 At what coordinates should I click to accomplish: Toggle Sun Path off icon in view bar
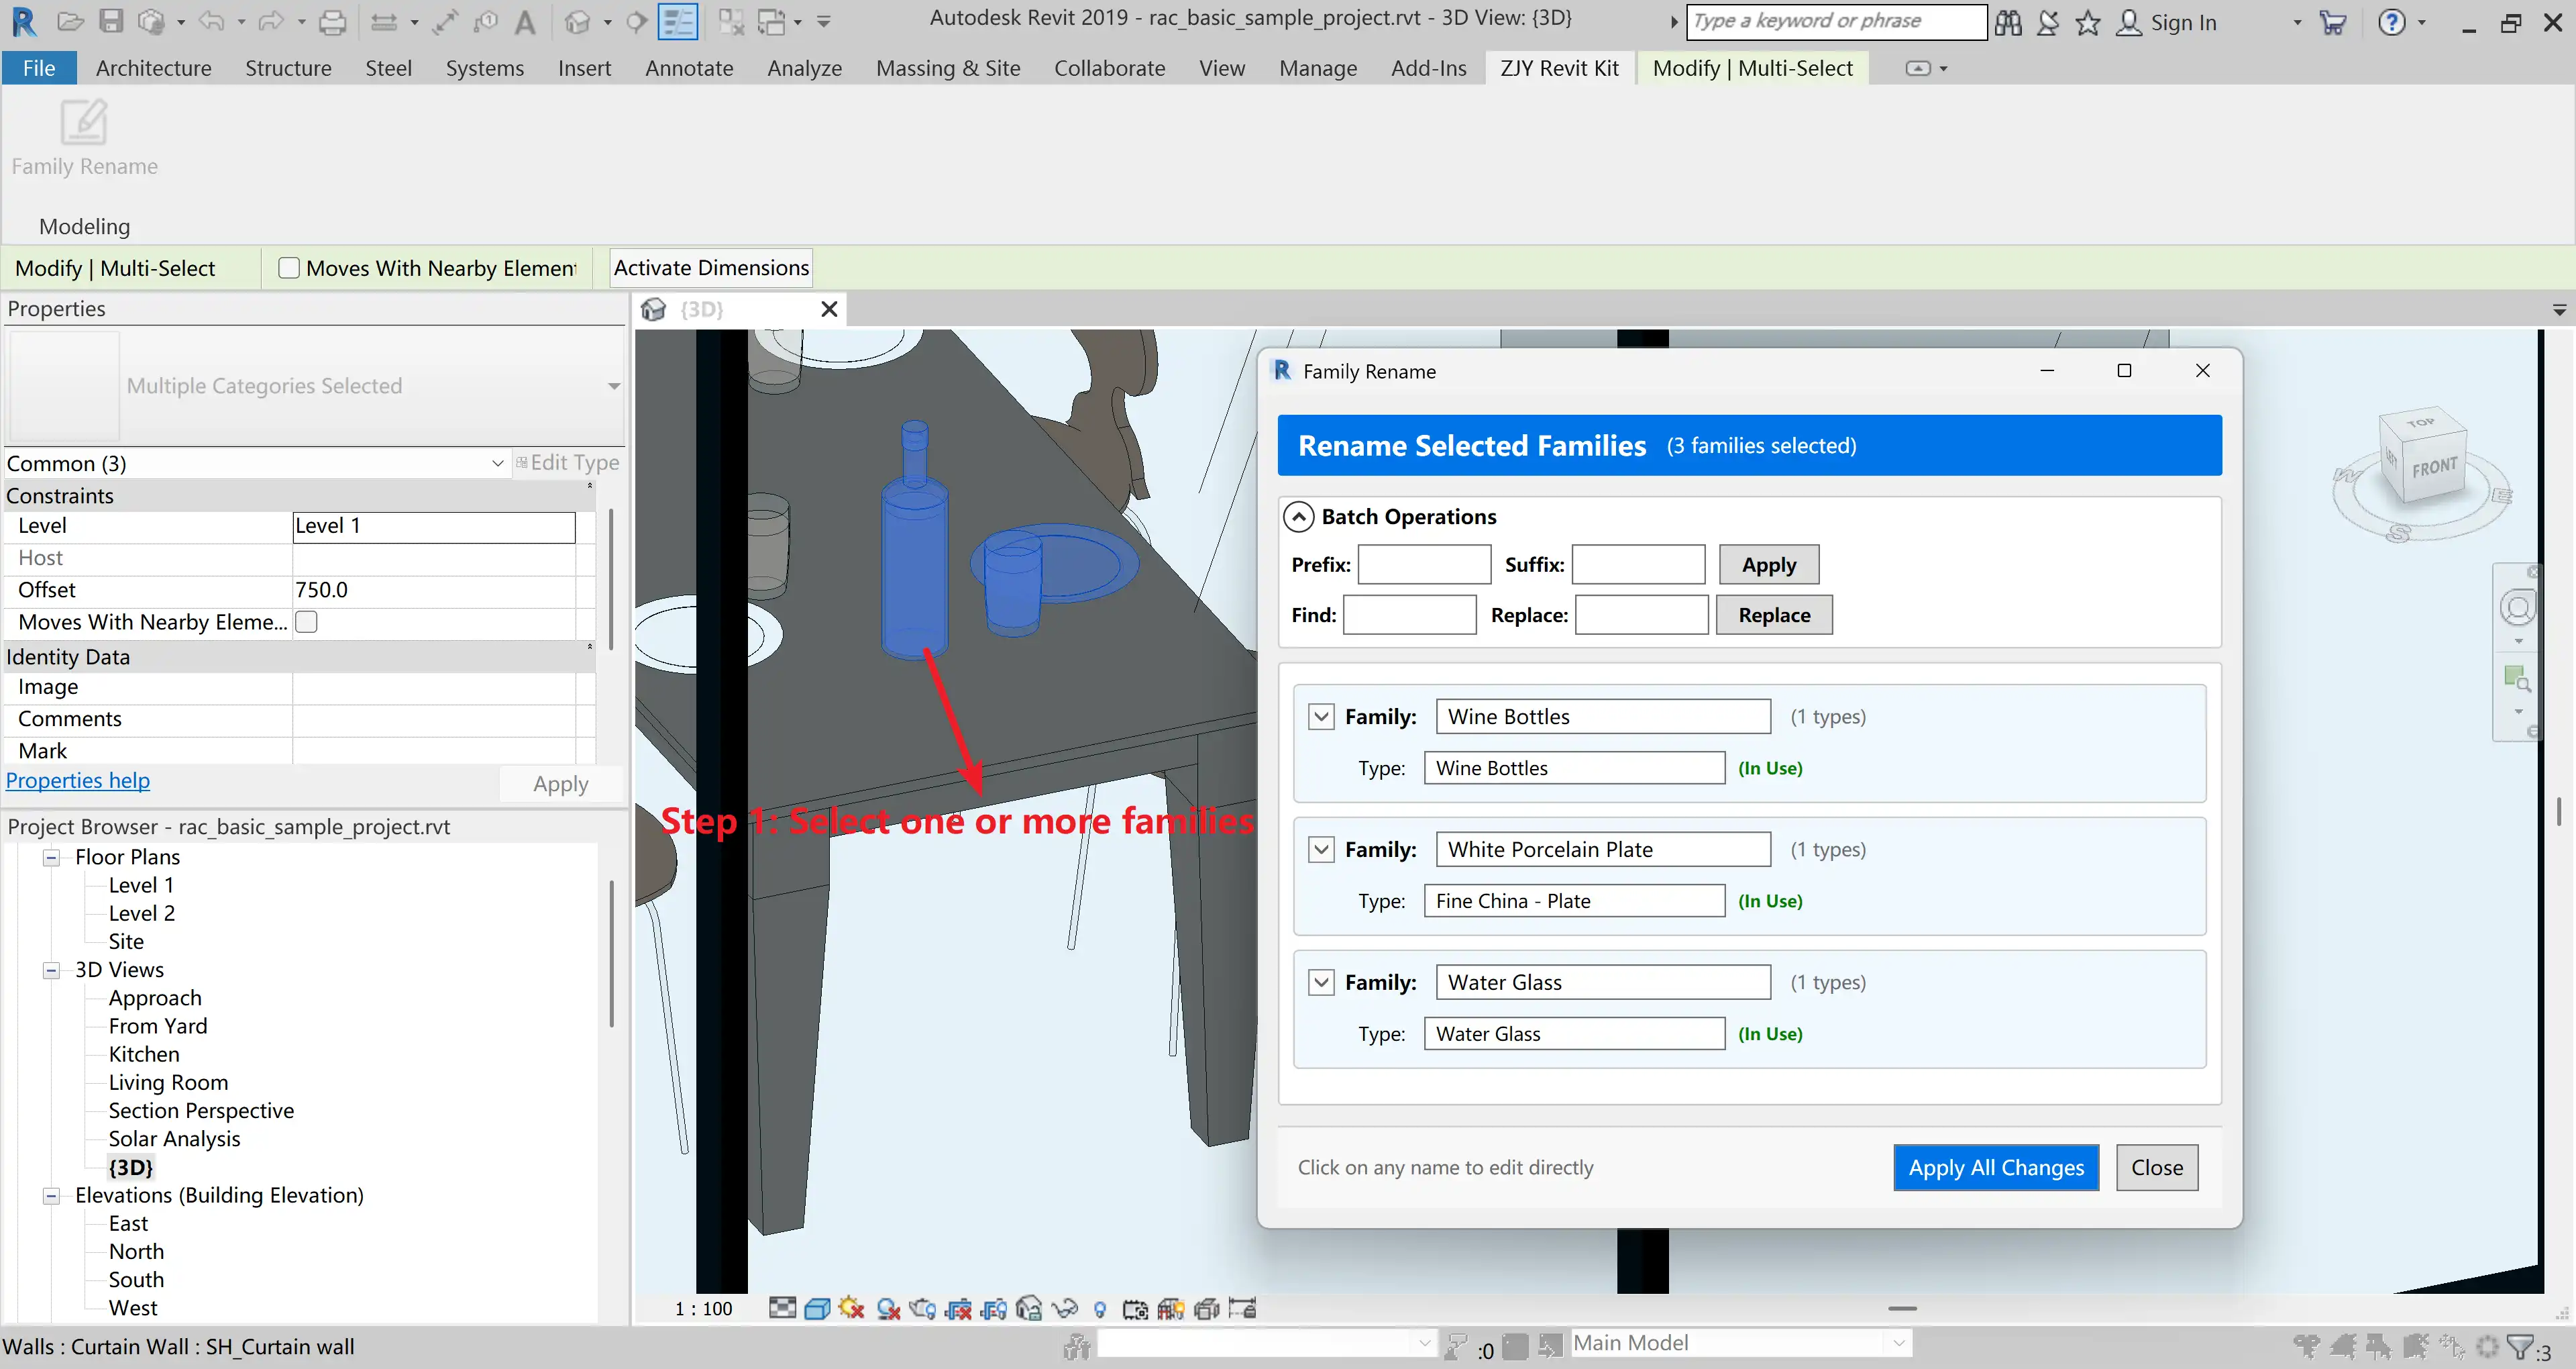[x=851, y=1309]
